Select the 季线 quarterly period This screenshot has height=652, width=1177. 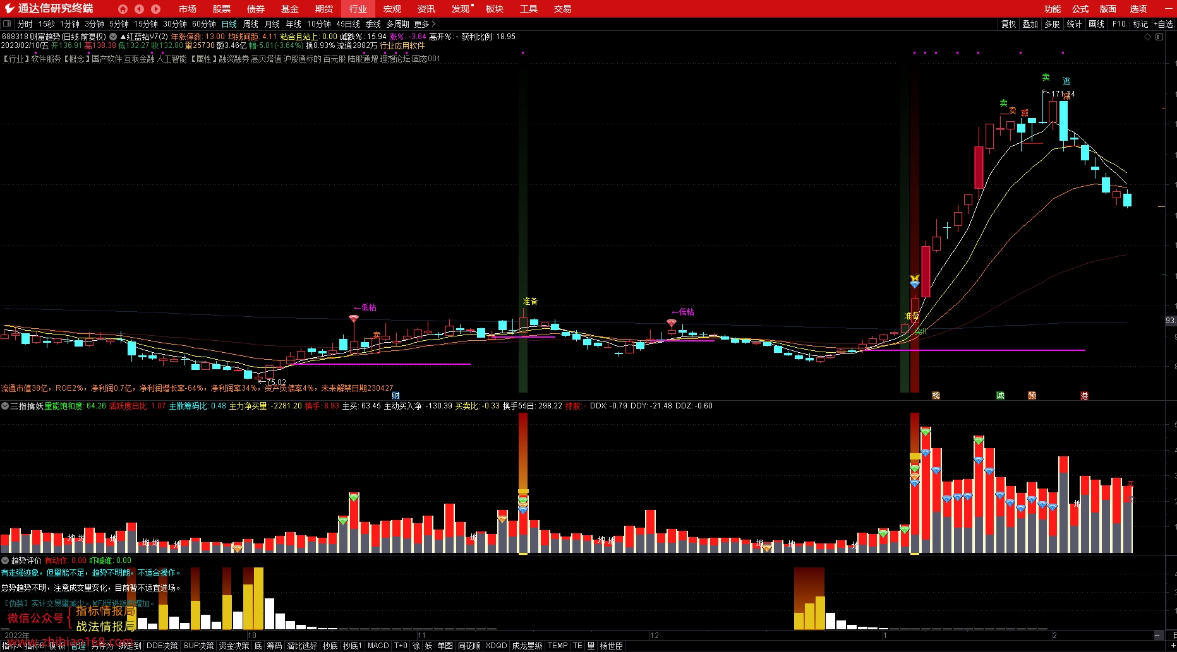pos(373,24)
